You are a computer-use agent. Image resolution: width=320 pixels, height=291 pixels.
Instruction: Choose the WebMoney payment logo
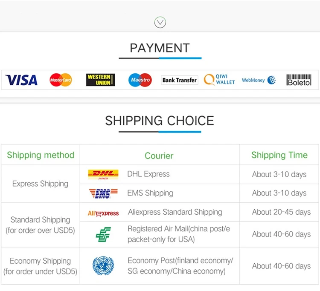coord(259,80)
